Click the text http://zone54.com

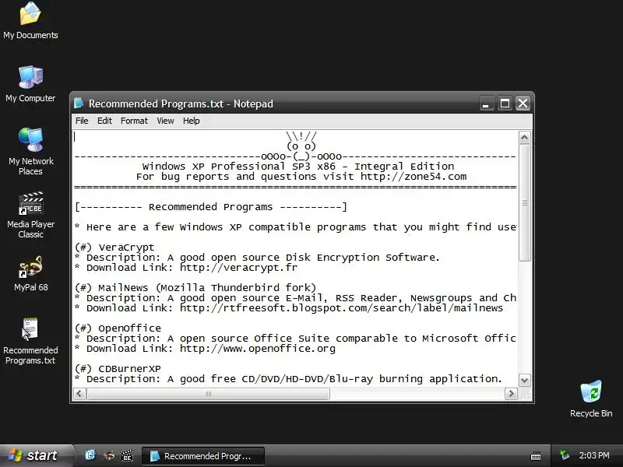414,177
